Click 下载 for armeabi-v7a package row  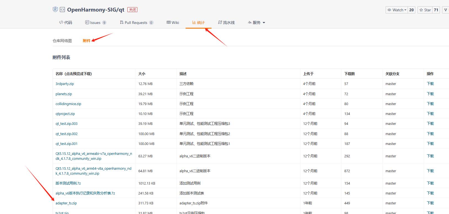pyautogui.click(x=430, y=156)
